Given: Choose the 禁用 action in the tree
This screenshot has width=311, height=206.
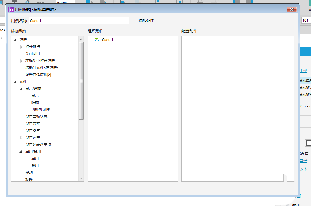Looking at the screenshot, I should coord(35,165).
